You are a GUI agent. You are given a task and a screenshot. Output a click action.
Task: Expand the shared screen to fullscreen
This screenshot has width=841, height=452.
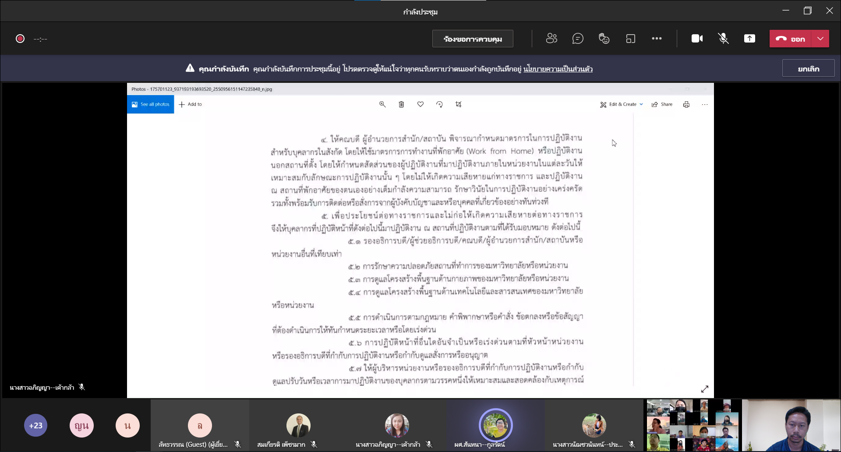pyautogui.click(x=704, y=389)
